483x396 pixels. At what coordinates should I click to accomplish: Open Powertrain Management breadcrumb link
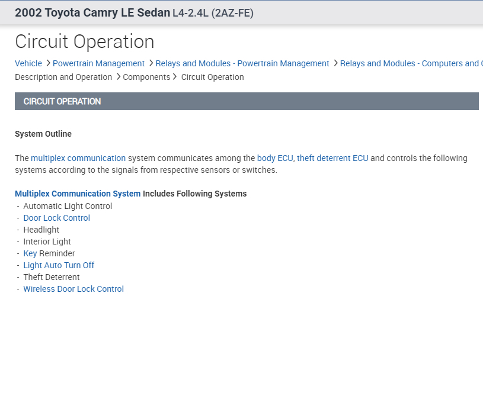tap(98, 63)
